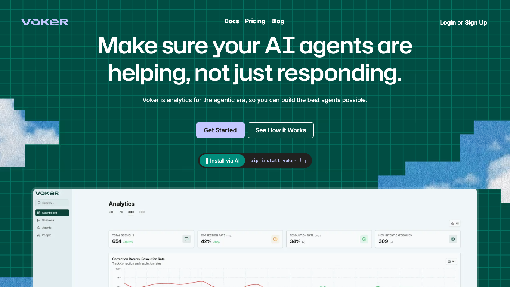Click the Dashboard grid icon in sidebar

pos(39,213)
